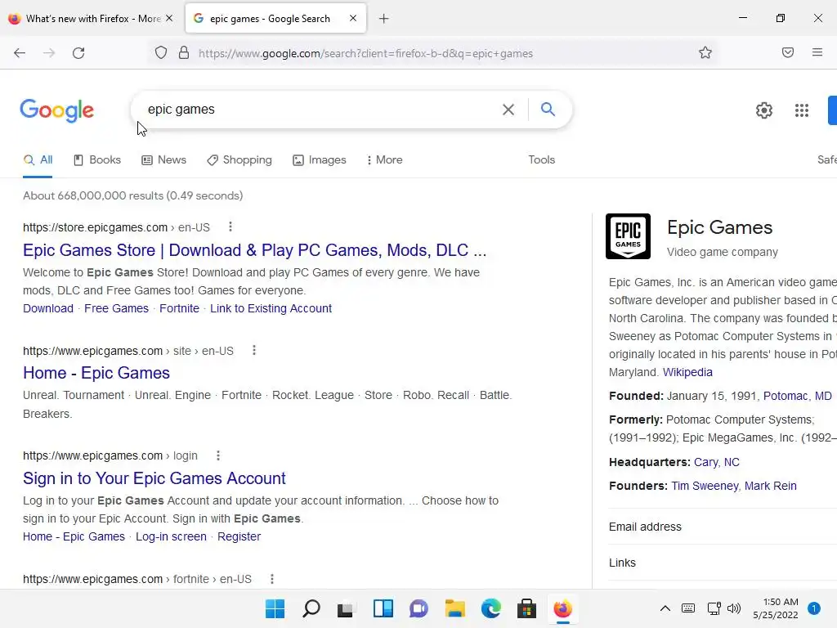The width and height of the screenshot is (837, 628).
Task: Open tracking protection shield icon
Action: [161, 53]
